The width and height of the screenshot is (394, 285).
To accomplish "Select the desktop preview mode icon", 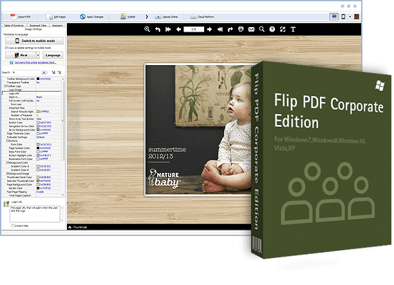I will pyautogui.click(x=333, y=17).
